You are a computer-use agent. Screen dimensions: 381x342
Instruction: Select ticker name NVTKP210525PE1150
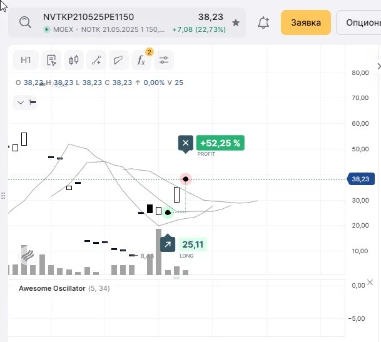pyautogui.click(x=88, y=17)
